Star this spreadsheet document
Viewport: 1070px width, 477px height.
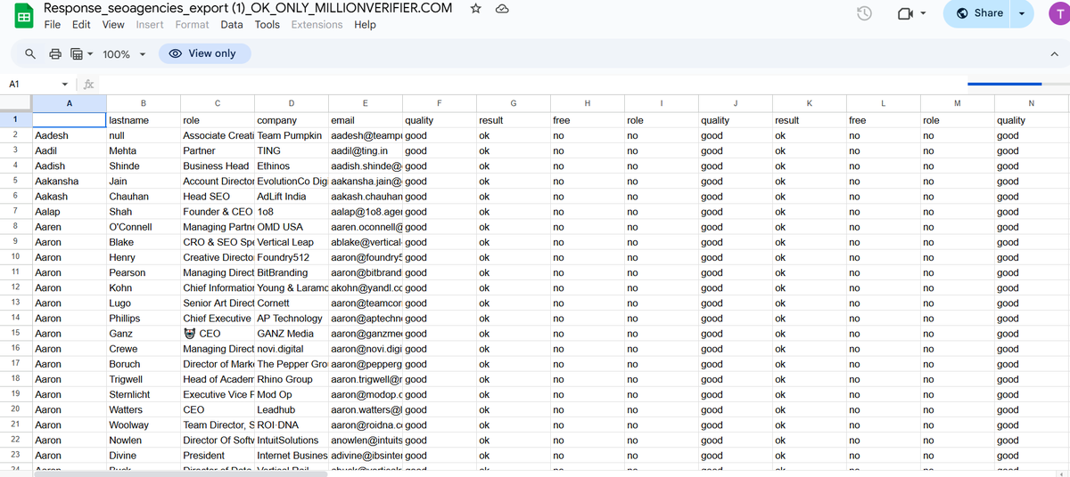tap(476, 8)
